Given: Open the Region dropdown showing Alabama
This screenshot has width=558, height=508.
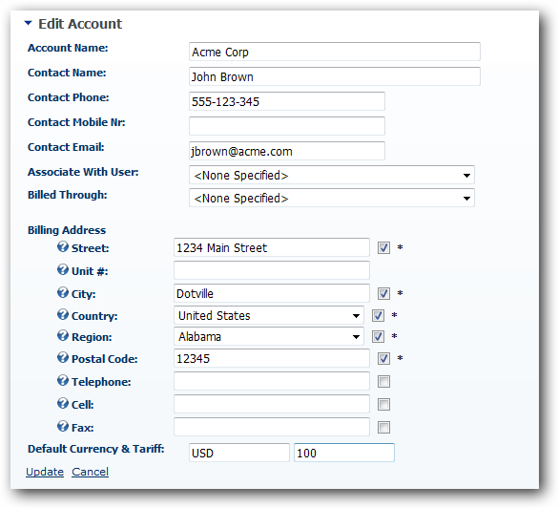Looking at the screenshot, I should point(269,336).
